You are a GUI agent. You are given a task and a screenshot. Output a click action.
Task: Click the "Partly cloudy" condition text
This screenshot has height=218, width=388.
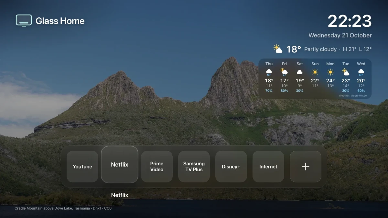point(320,49)
